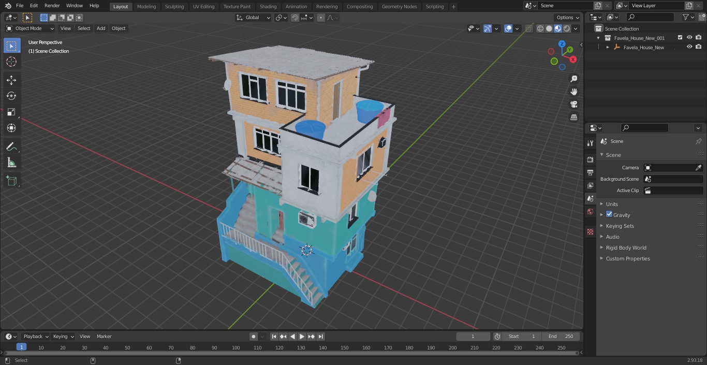Open the File menu

(20, 6)
